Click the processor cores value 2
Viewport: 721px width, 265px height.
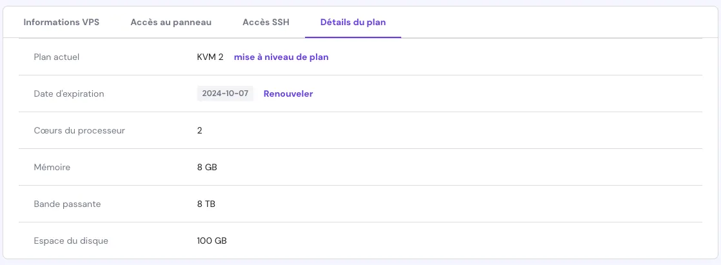click(x=200, y=130)
